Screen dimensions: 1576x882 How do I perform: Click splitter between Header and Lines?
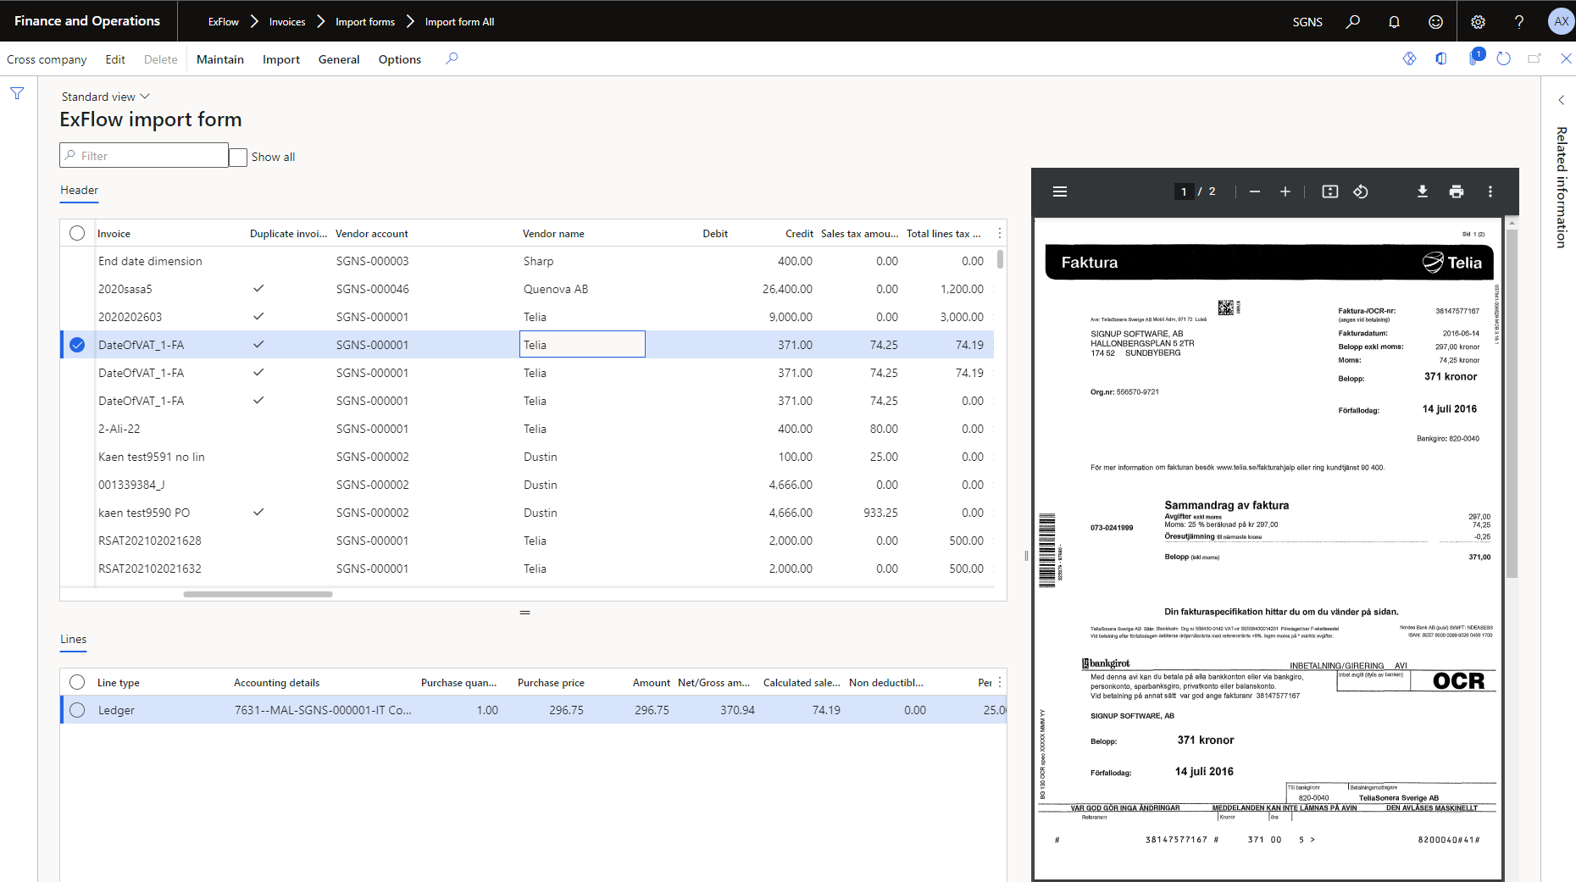click(x=525, y=612)
